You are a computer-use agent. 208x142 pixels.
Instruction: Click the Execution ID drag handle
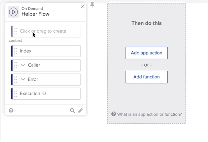pos(16,94)
